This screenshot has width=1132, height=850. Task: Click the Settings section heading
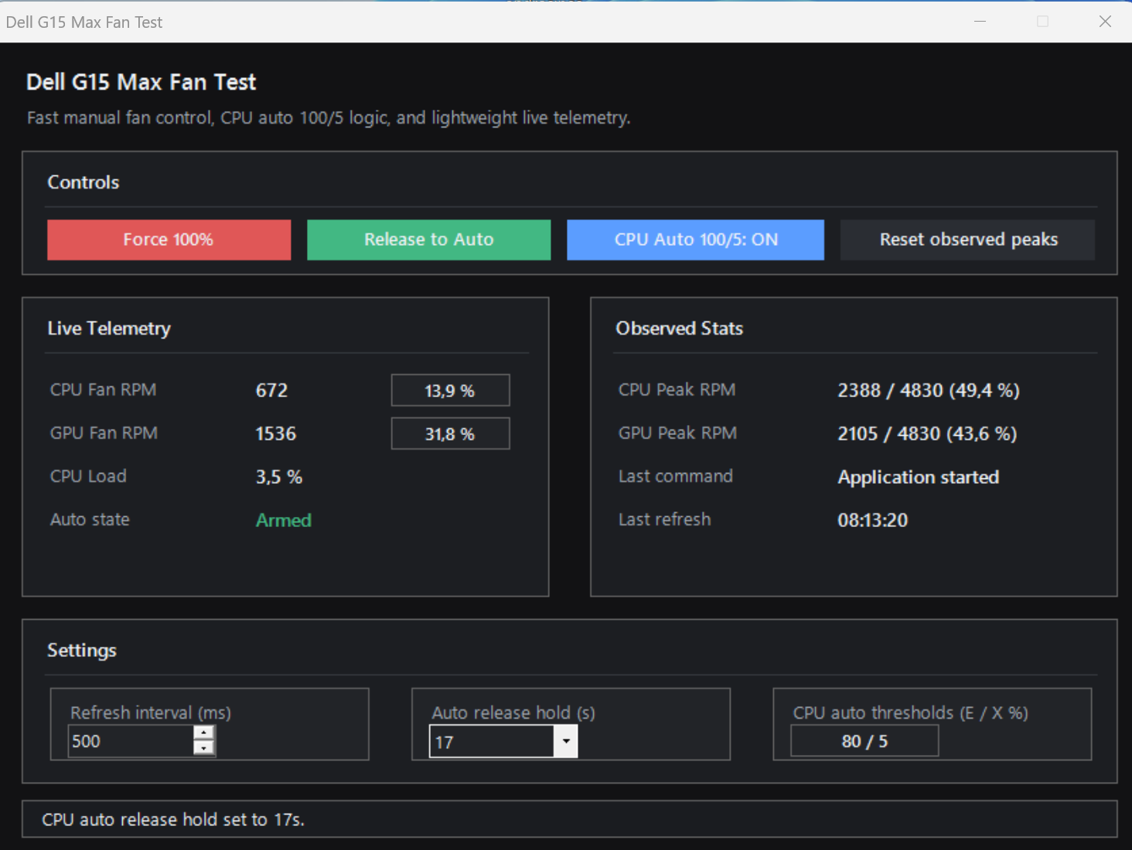pyautogui.click(x=82, y=651)
